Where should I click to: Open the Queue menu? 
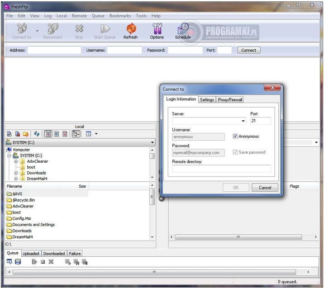click(x=98, y=16)
